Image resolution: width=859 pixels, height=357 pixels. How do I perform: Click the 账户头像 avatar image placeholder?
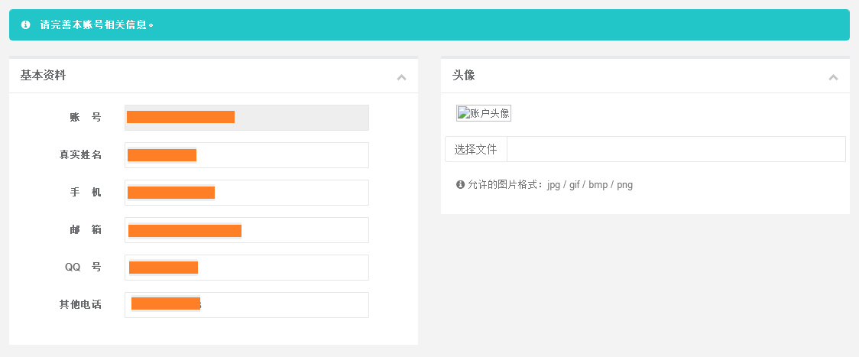click(x=483, y=113)
